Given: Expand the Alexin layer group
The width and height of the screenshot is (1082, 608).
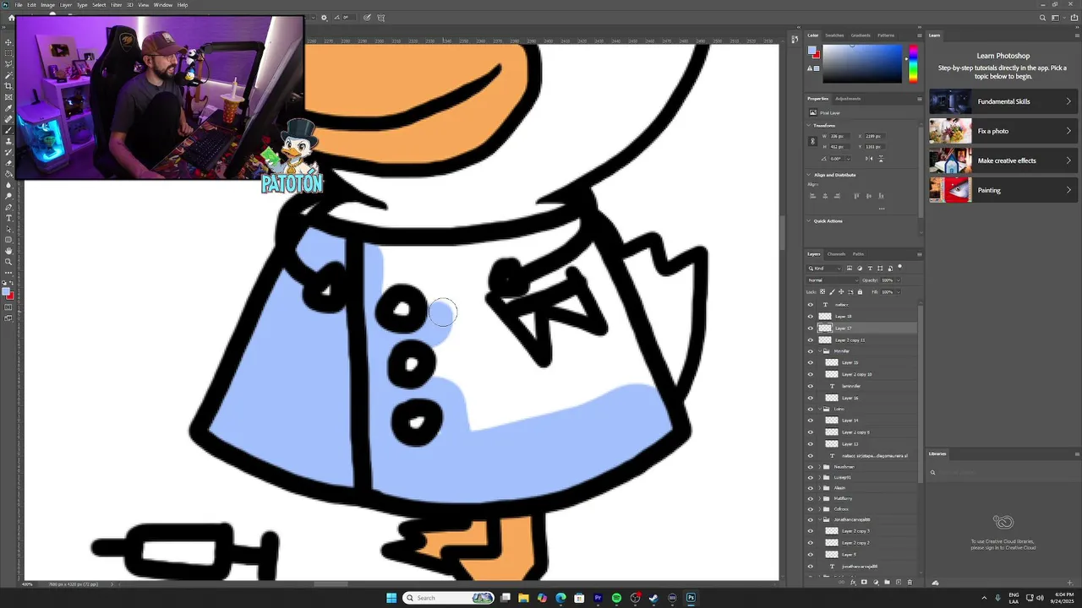Looking at the screenshot, I should pos(820,488).
